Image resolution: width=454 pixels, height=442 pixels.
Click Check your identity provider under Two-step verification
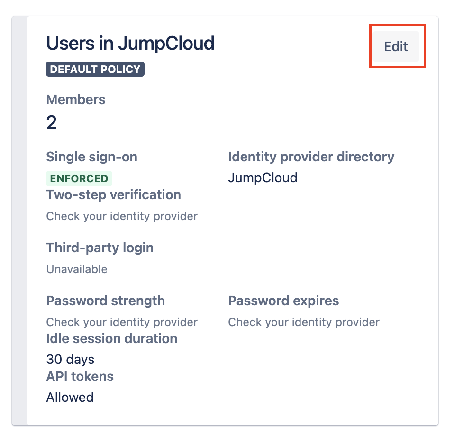pos(121,216)
